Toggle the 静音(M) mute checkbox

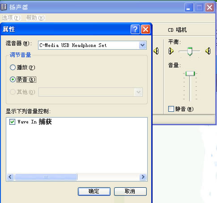171,109
